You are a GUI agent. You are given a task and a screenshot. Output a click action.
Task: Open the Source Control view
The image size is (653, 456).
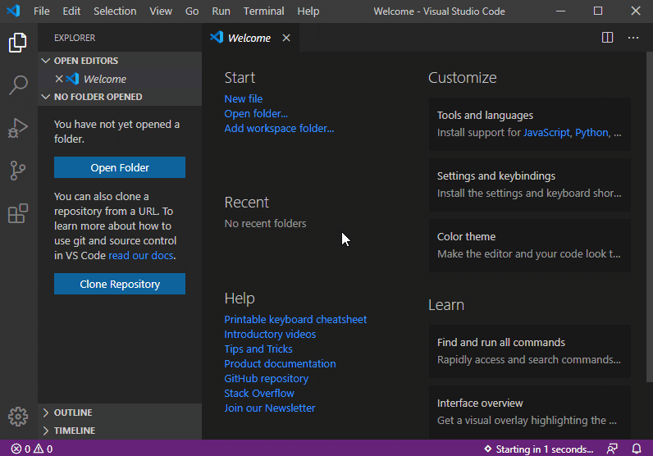coord(18,171)
